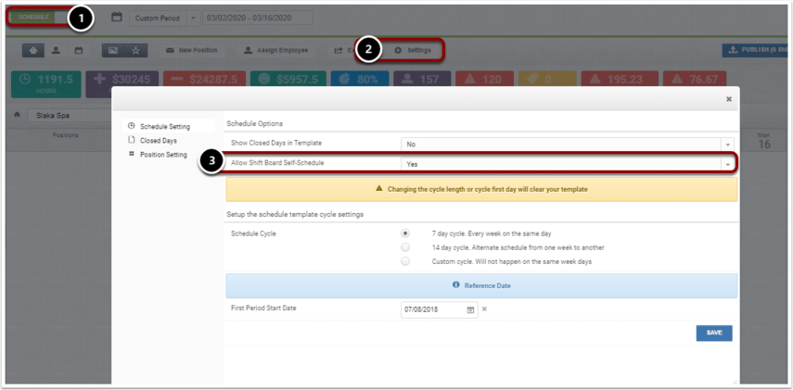Click arrow of Self-Schedule Yes dropdown
The width and height of the screenshot is (793, 390).
click(x=727, y=165)
